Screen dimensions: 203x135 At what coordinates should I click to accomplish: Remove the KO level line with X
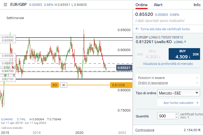[64, 85]
